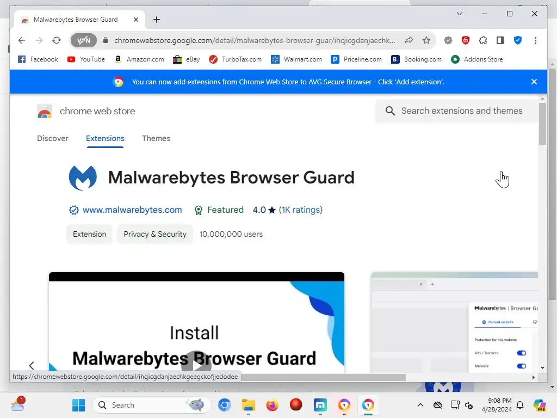The image size is (557, 418).
Task: Click the page vertical scrollbar
Action: coord(542,124)
